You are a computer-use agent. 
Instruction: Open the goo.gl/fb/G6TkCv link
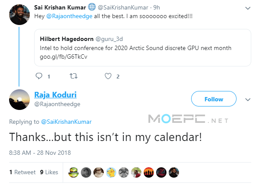click(64, 57)
